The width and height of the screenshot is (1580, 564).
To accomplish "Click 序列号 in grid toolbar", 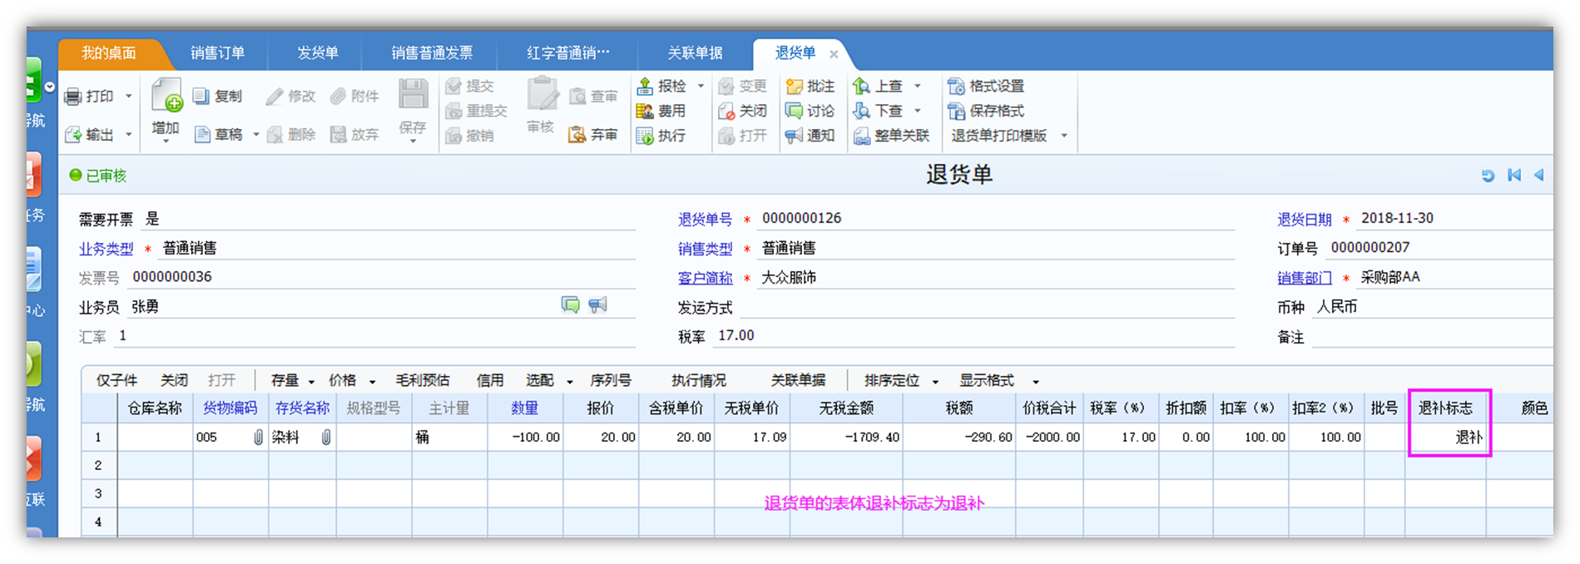I will point(611,380).
